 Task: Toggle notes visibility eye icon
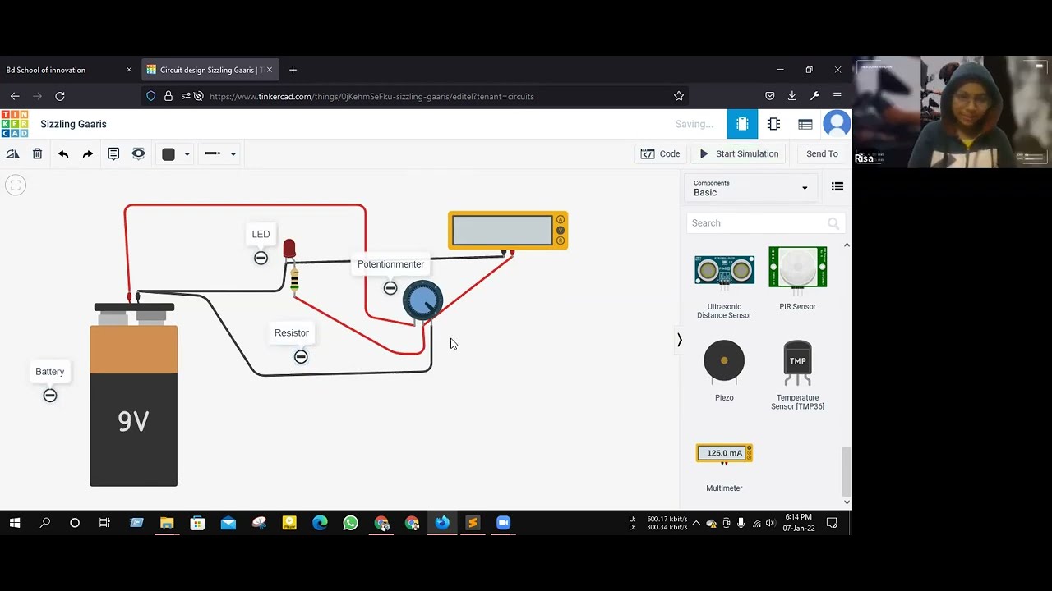138,153
